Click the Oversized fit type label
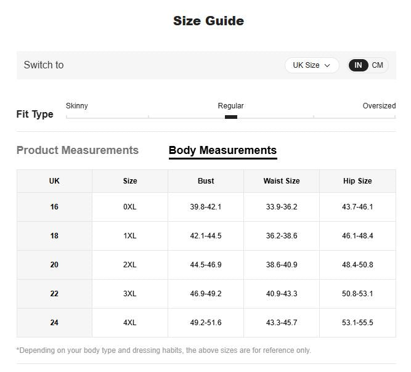This screenshot has height=372, width=411. pyautogui.click(x=379, y=106)
